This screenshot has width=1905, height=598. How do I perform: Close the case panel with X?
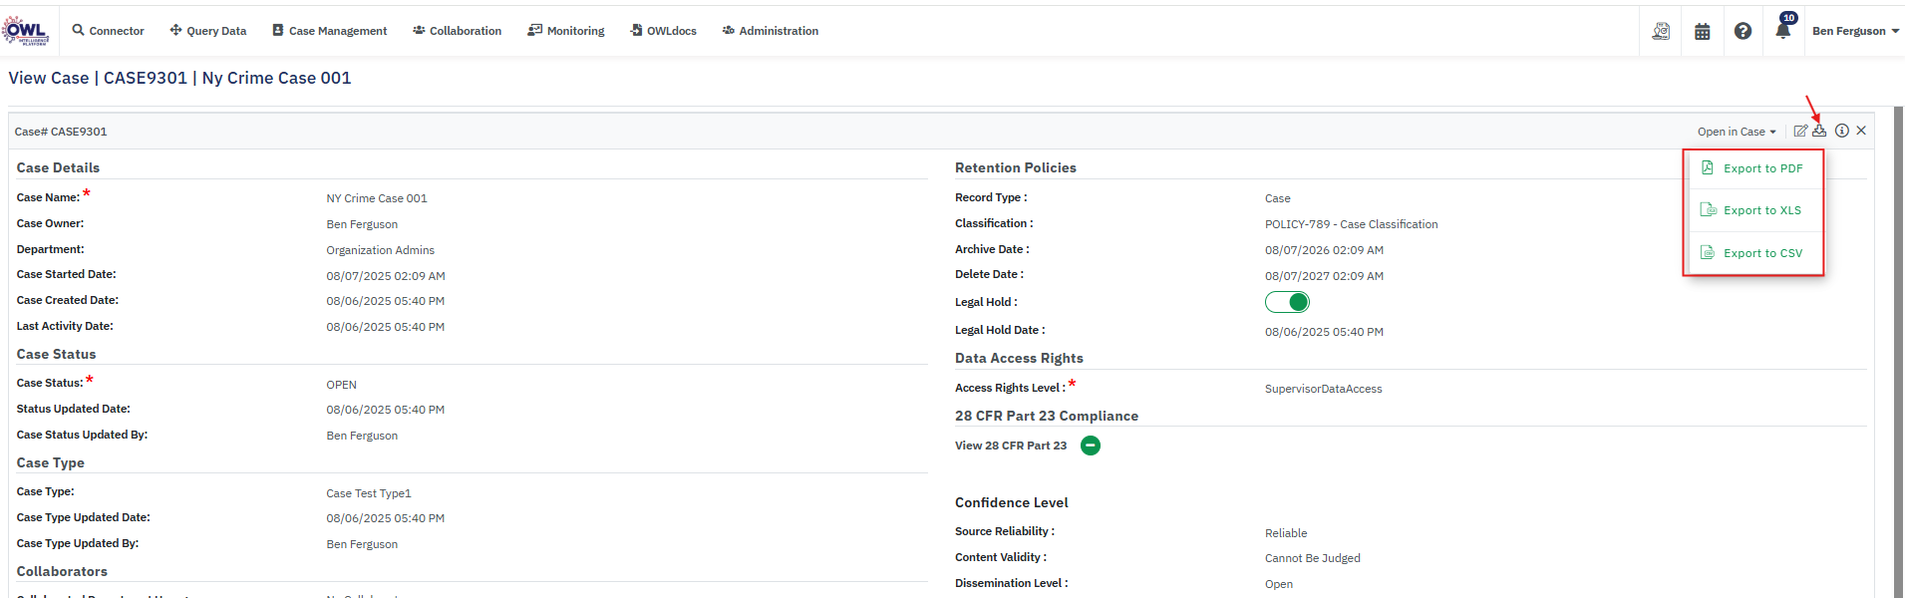pos(1861,131)
